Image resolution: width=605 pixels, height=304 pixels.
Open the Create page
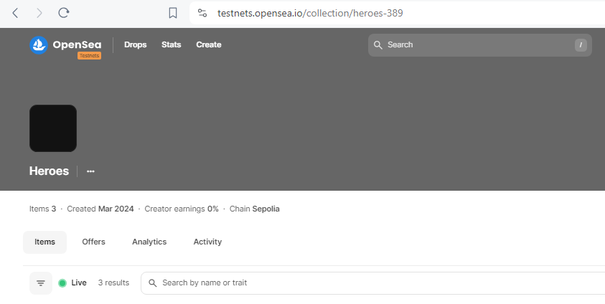[x=209, y=44]
